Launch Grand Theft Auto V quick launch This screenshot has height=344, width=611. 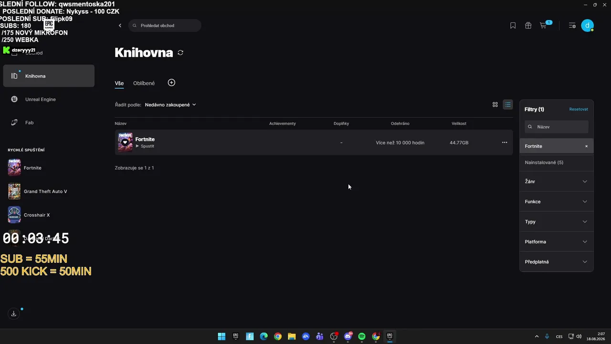click(x=14, y=191)
